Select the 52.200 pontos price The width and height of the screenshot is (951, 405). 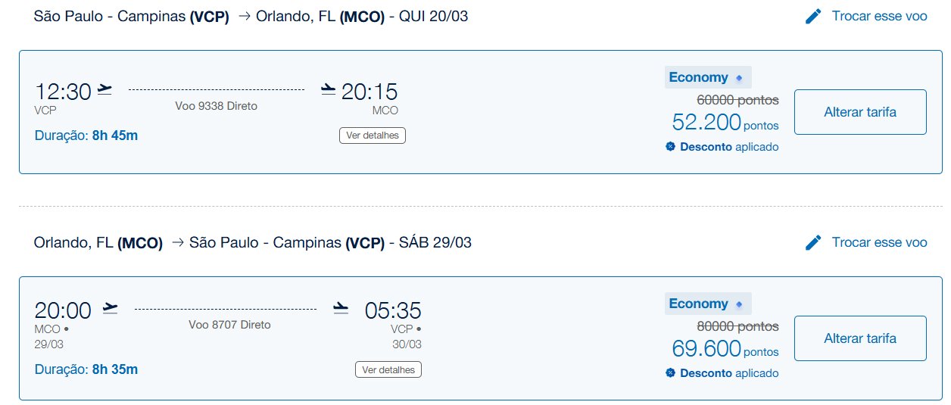(x=725, y=122)
